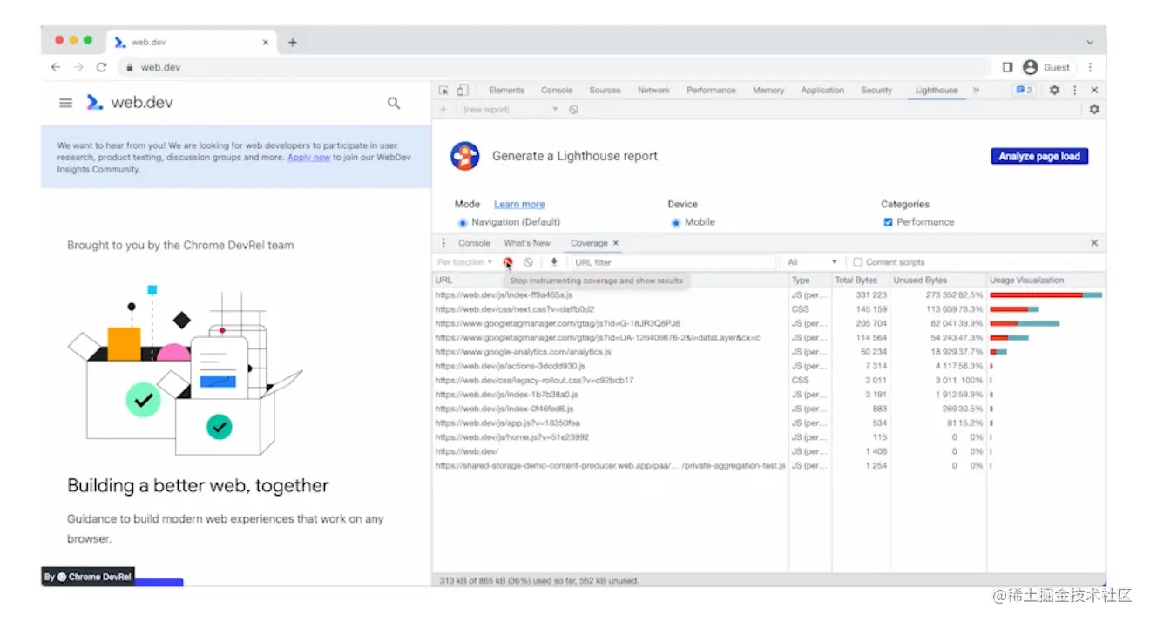Click the clear all icon beside new report
Screen dimensions: 1150x622
pyautogui.click(x=573, y=110)
